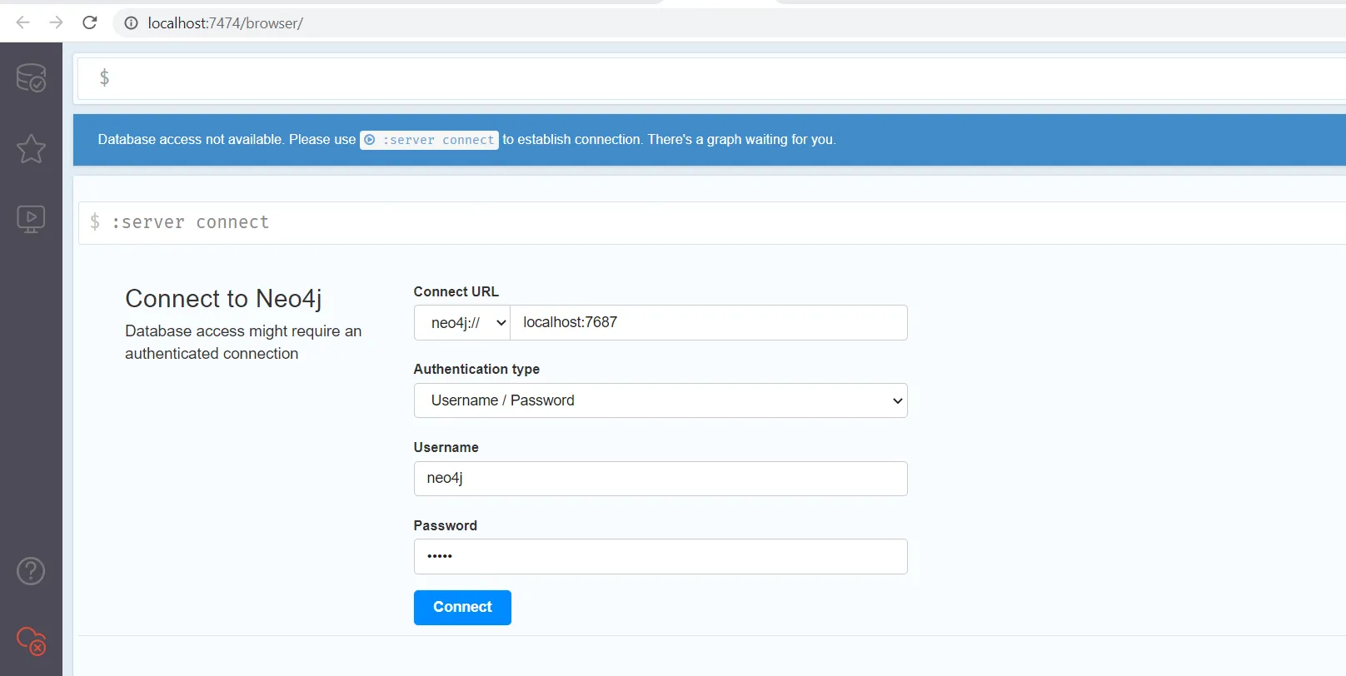This screenshot has width=1346, height=676.
Task: Click the blue Connect button
Action: point(462,608)
